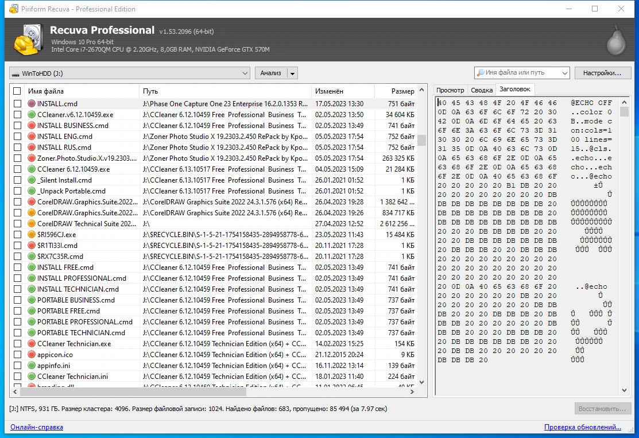Open the Онлайн-справка link
639x438 pixels.
(37, 427)
